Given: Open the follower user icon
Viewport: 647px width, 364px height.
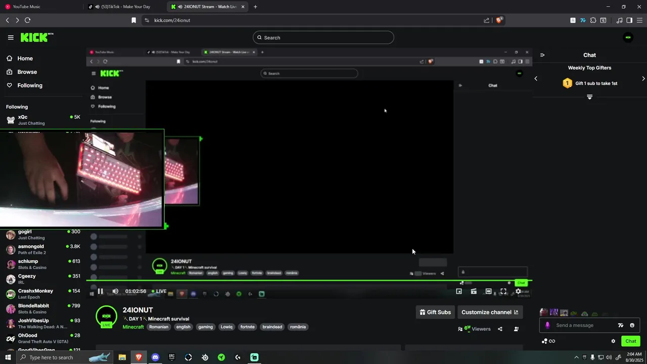Looking at the screenshot, I should click(x=516, y=329).
